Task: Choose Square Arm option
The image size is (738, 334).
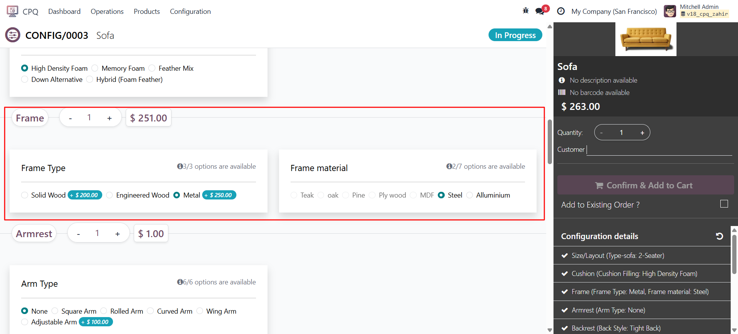Action: click(x=55, y=311)
